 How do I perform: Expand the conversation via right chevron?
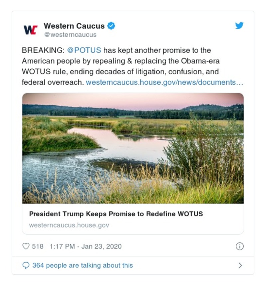click(x=240, y=265)
